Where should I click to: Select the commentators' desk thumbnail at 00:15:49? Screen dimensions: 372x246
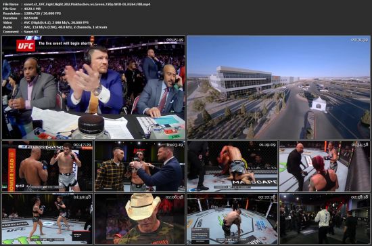(93, 87)
